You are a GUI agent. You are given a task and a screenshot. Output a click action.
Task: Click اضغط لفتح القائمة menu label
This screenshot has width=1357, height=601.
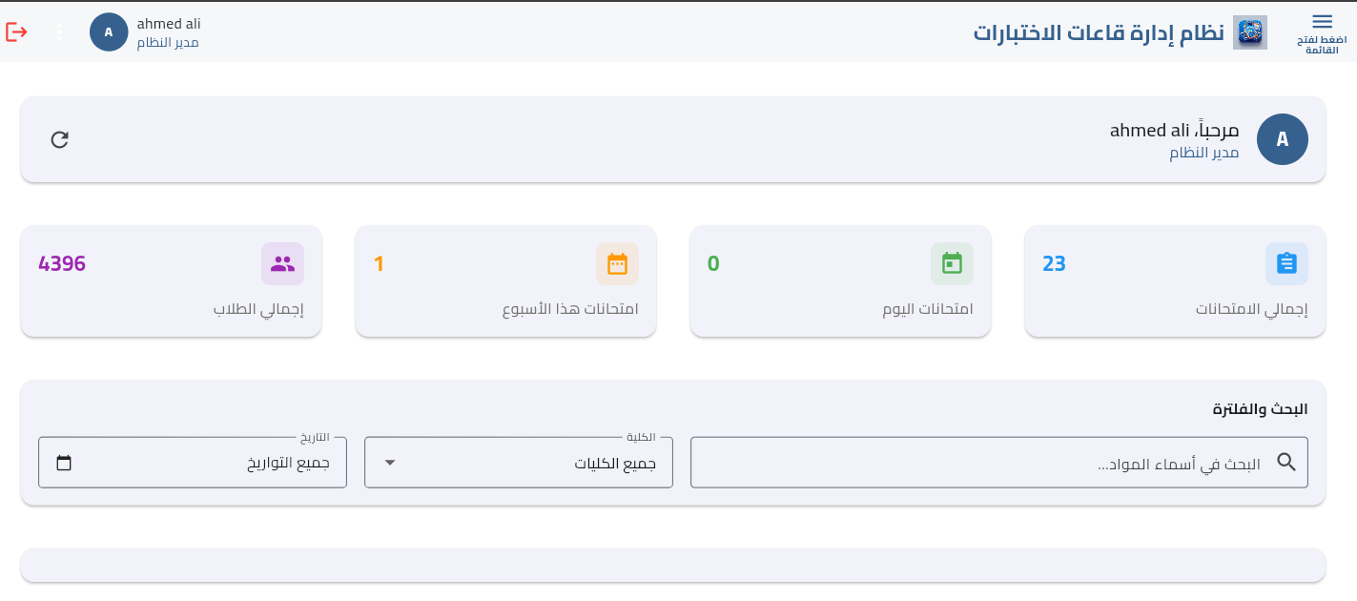tap(1322, 44)
